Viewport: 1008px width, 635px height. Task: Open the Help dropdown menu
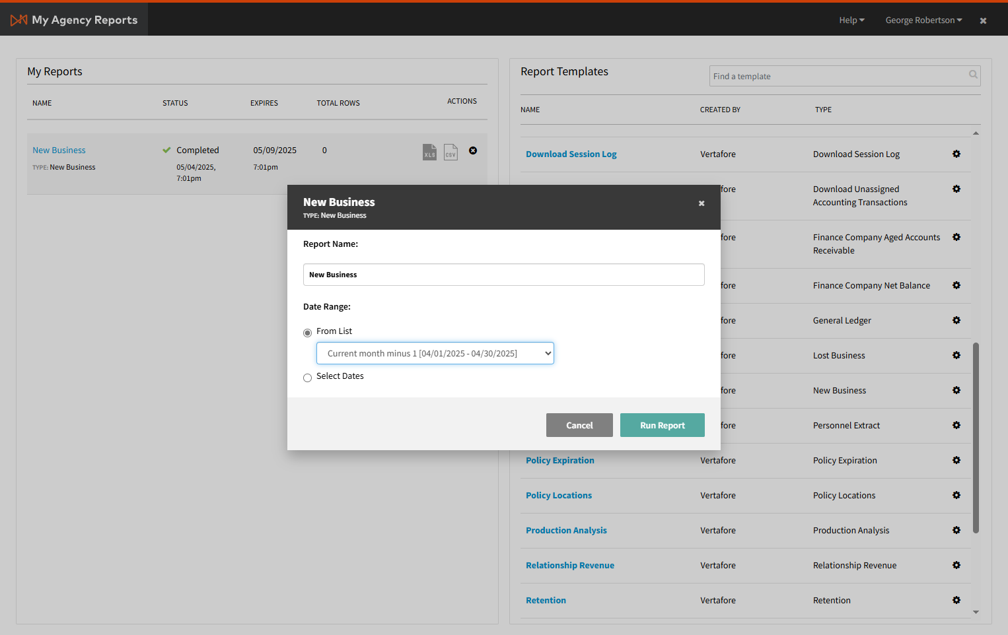[x=851, y=20]
